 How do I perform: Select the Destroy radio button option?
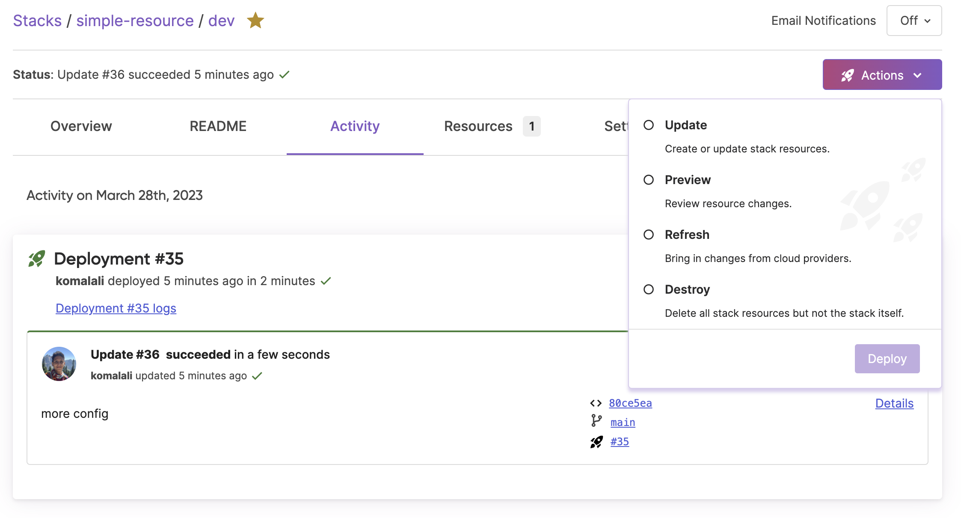pyautogui.click(x=649, y=289)
